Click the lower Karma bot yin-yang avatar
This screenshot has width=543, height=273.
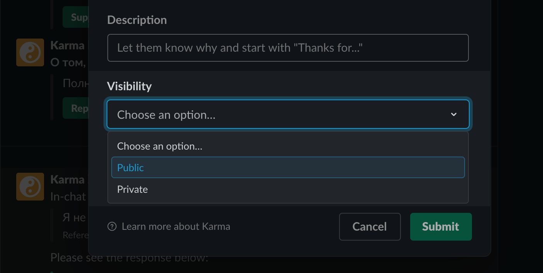pyautogui.click(x=30, y=187)
